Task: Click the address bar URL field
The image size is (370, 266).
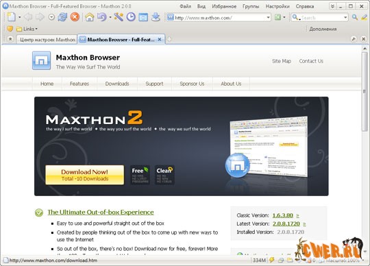Action: [219, 18]
